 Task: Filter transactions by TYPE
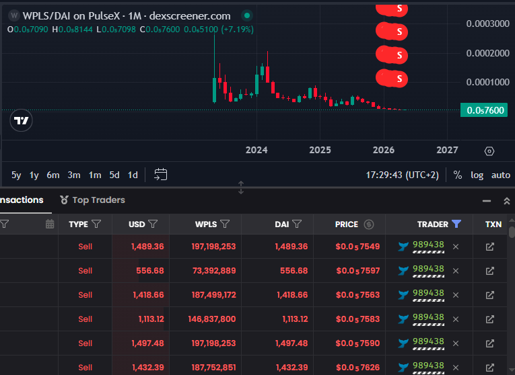[96, 224]
